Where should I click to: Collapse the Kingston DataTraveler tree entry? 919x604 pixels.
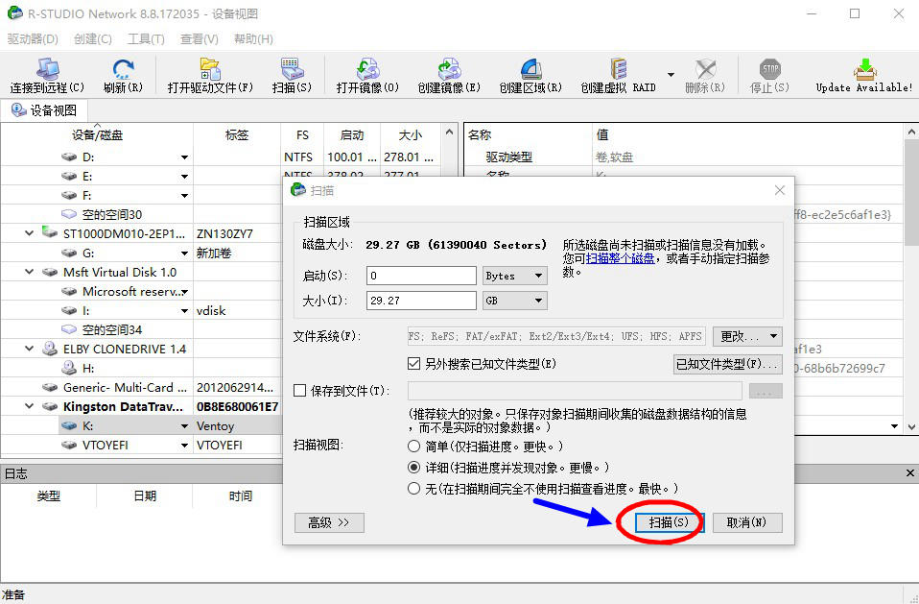click(28, 406)
